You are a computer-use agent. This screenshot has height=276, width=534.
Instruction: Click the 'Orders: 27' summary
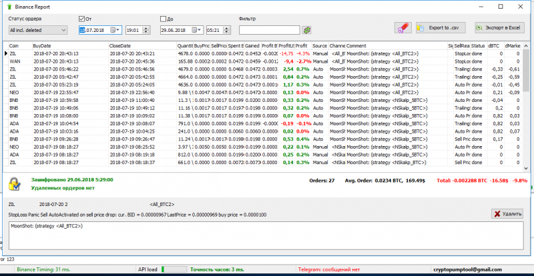(322, 181)
